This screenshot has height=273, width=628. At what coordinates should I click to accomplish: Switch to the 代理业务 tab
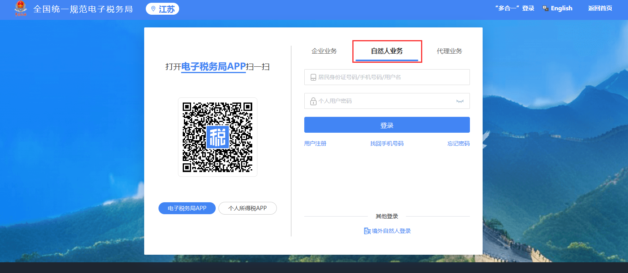pyautogui.click(x=449, y=51)
